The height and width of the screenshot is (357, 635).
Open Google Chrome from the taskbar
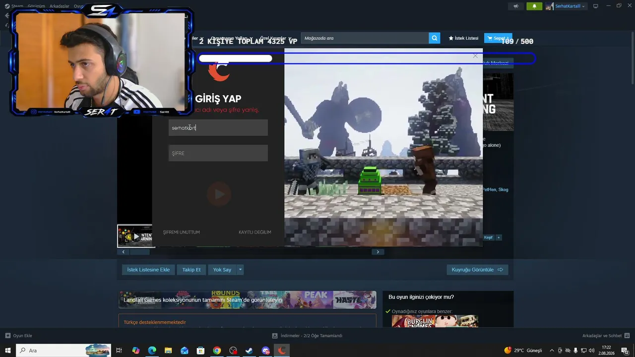click(x=217, y=351)
